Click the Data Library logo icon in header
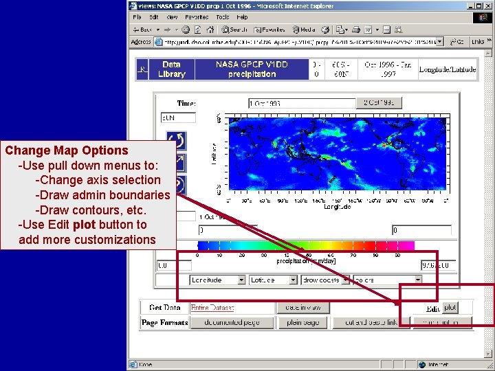 143,69
